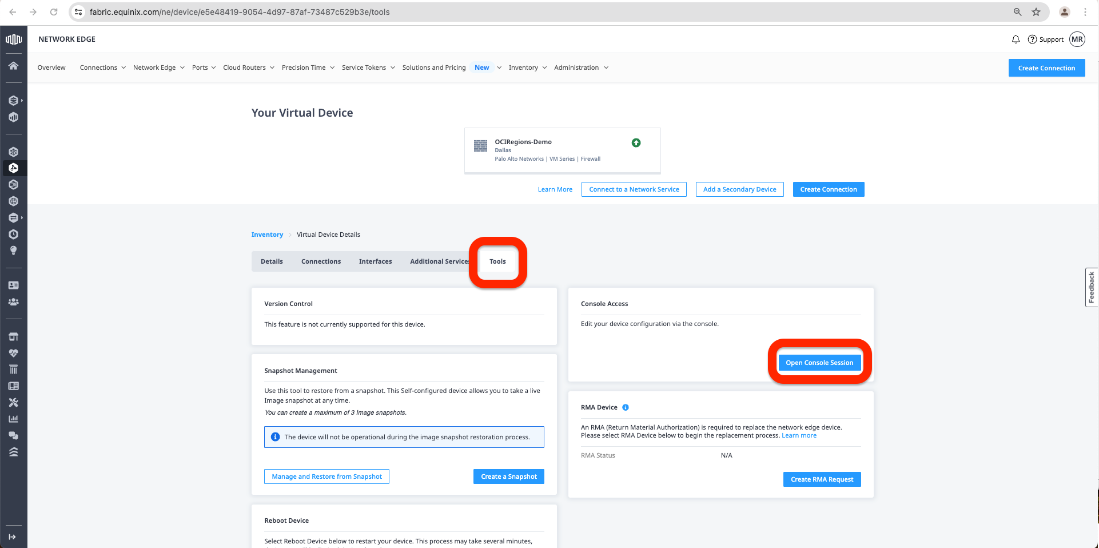The width and height of the screenshot is (1099, 548).
Task: Open the chat bubbles icon in the sidebar
Action: 14,435
